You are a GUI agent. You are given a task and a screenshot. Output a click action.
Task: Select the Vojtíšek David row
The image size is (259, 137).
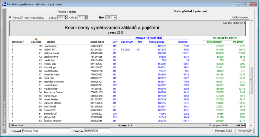(127, 53)
